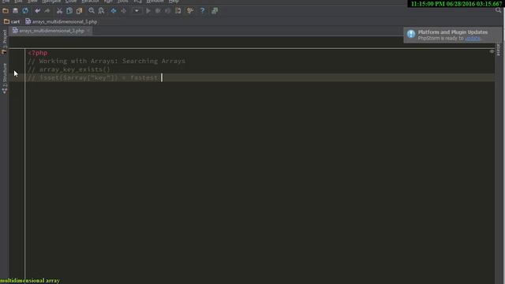Select the cart folder breadcrumb
Screen dimensions: 505x284
(12, 21)
